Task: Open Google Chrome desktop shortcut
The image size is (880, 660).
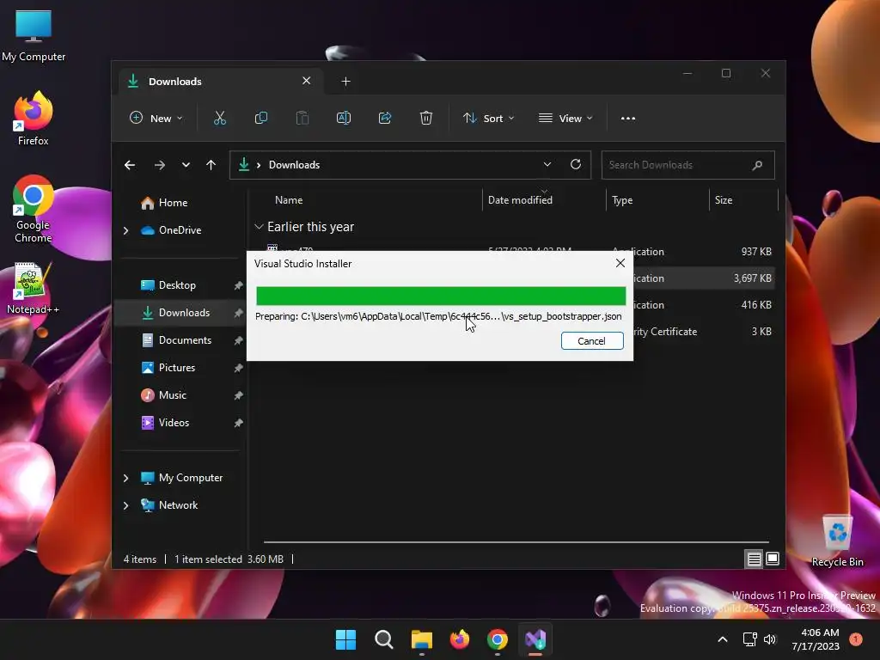Action: [x=34, y=209]
